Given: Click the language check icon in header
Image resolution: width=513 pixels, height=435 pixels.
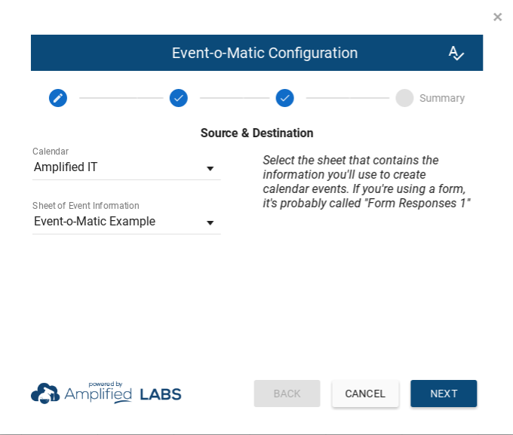Looking at the screenshot, I should click(456, 53).
